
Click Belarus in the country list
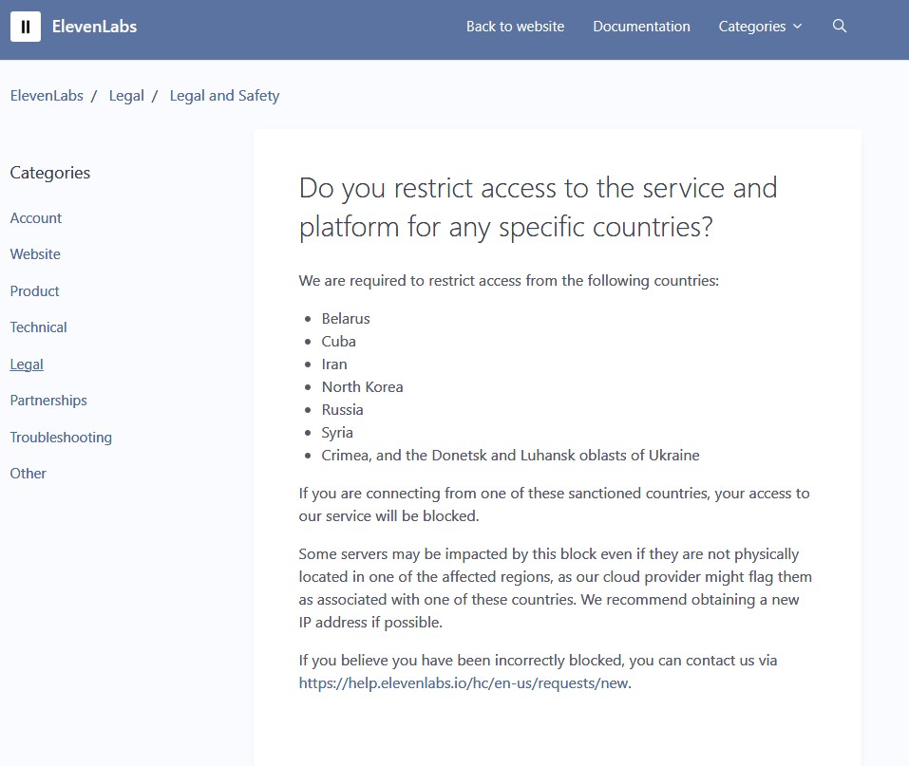tap(346, 319)
